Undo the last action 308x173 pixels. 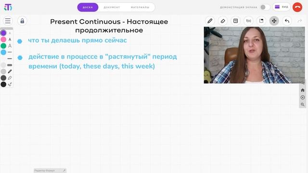coord(287,21)
